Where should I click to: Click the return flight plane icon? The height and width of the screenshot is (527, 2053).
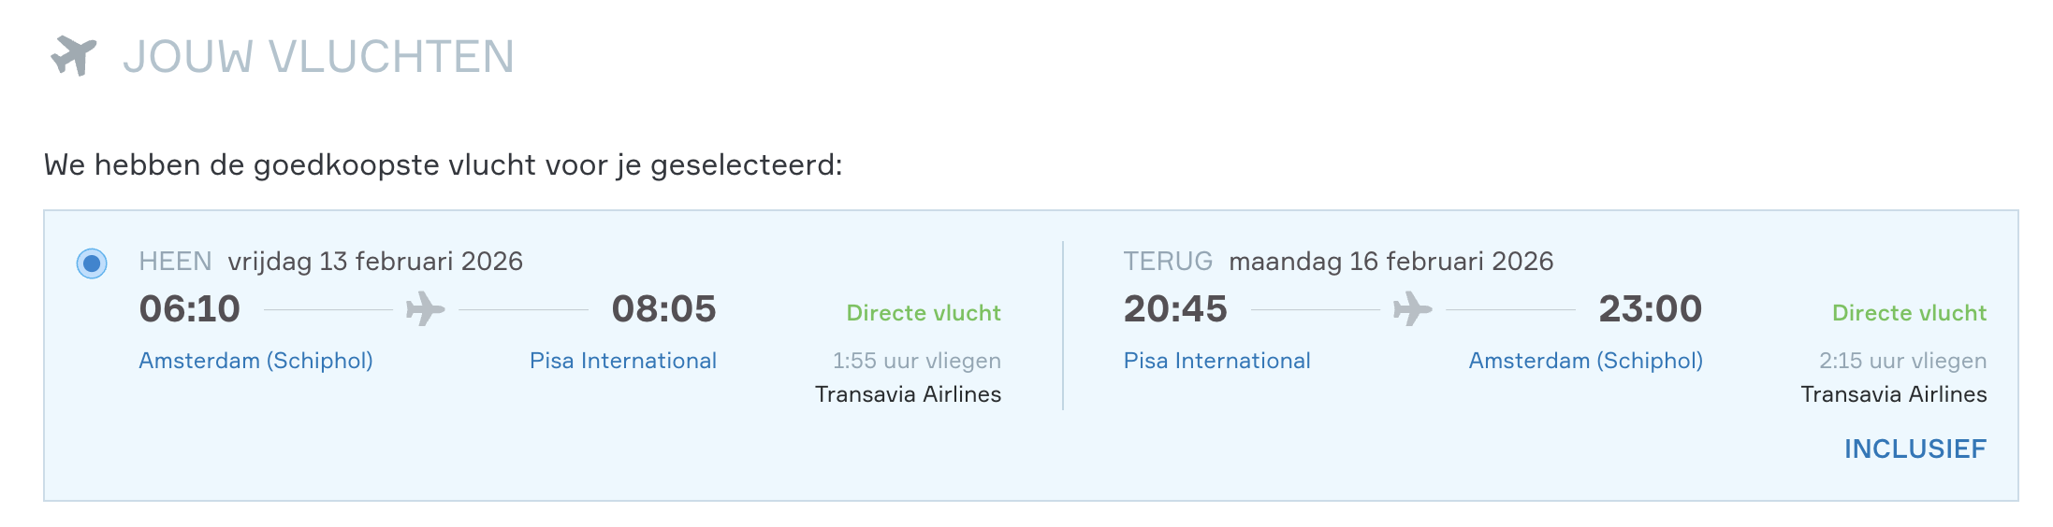click(1412, 309)
